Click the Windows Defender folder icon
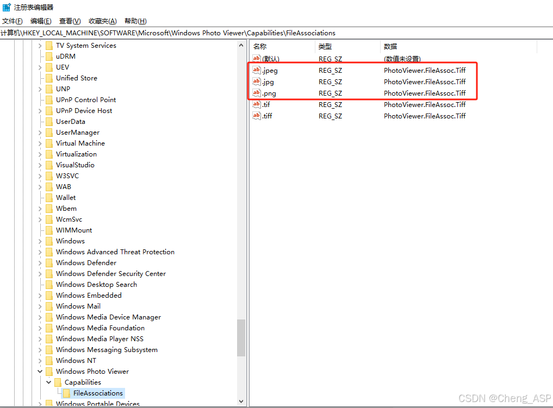The height and width of the screenshot is (408, 553). click(49, 263)
